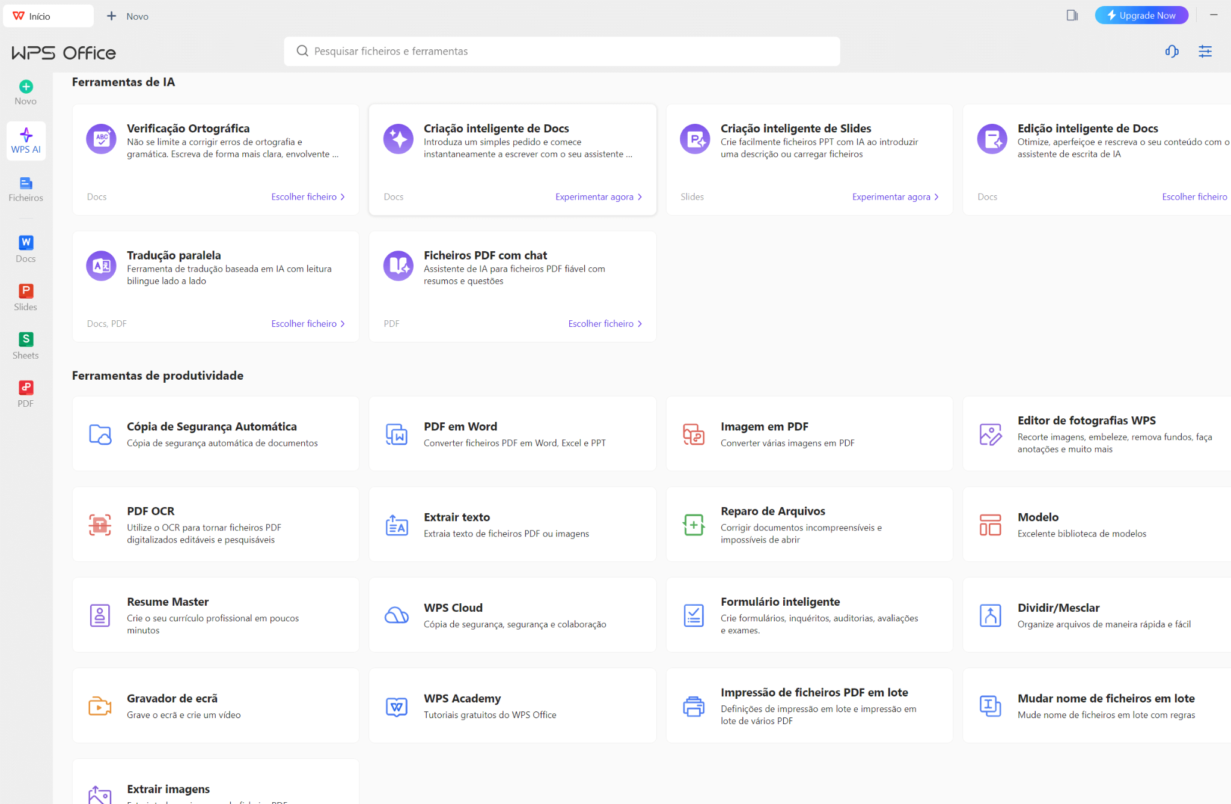Click the Cópia de Segurança Automática icon
The width and height of the screenshot is (1231, 804).
100,434
